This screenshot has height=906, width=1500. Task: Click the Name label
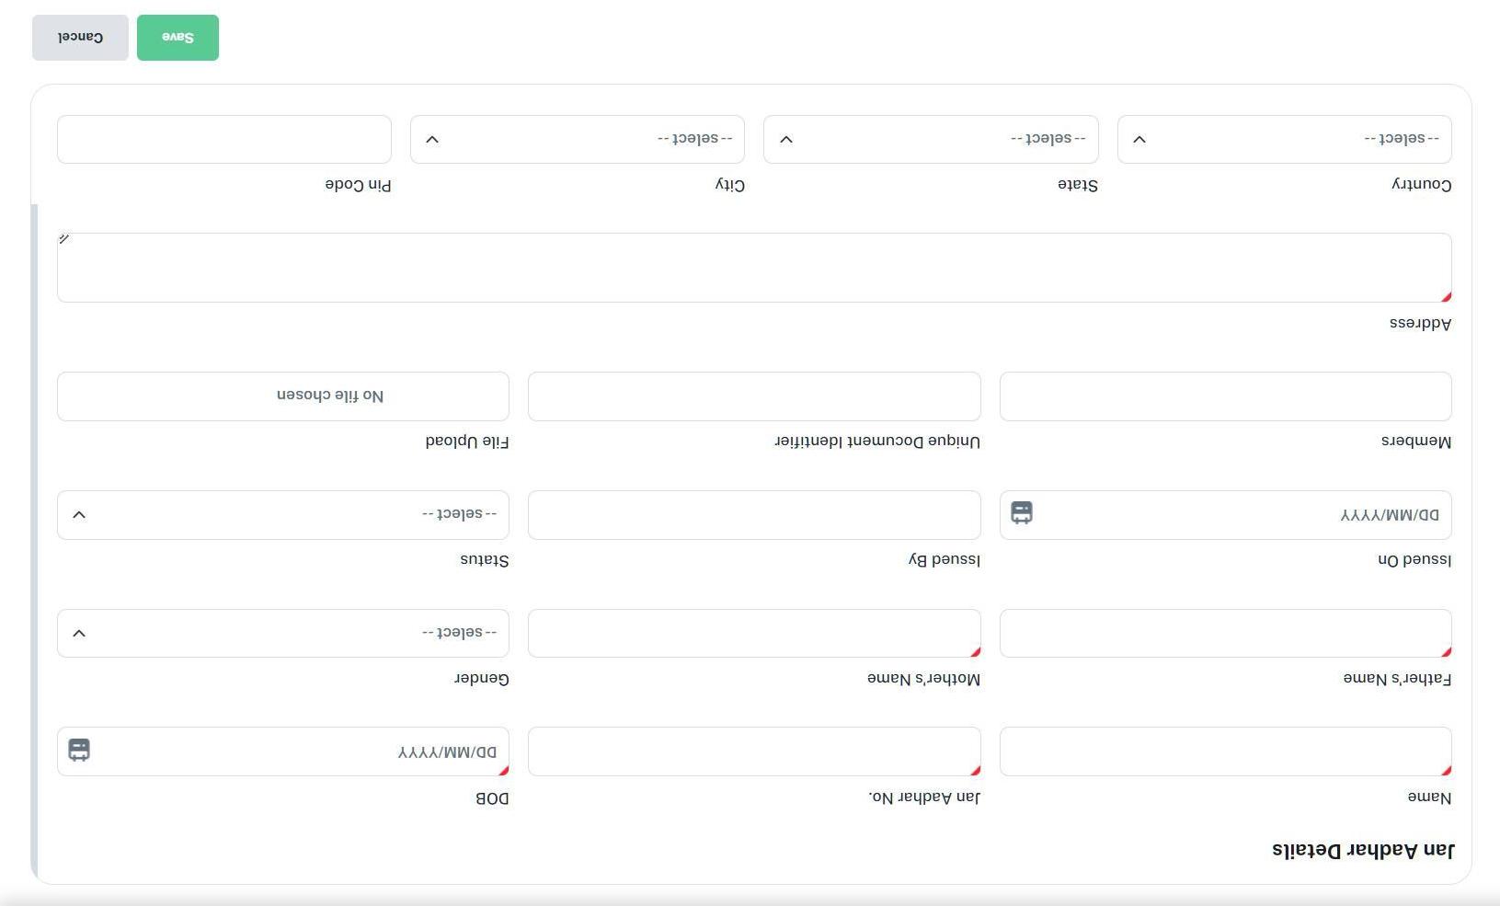[x=1429, y=797]
